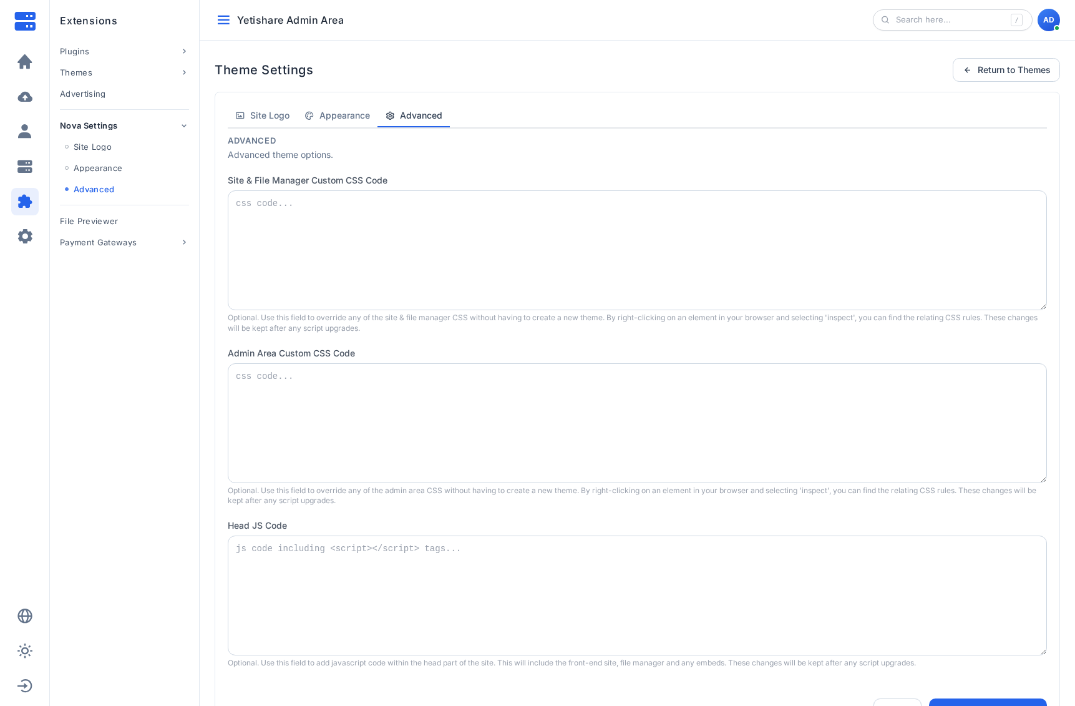Screen dimensions: 1075x706
Task: Open the file servers section icon
Action: (x=25, y=167)
